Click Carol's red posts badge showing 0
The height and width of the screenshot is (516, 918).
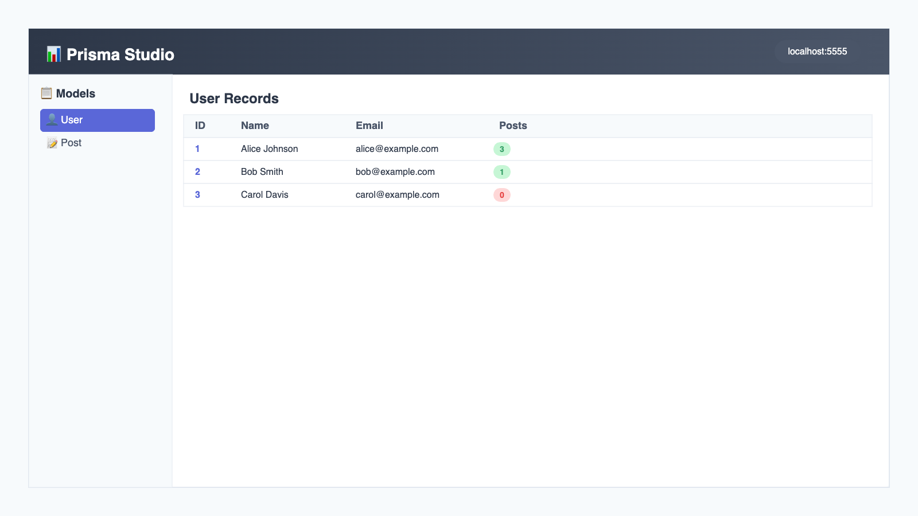[502, 195]
